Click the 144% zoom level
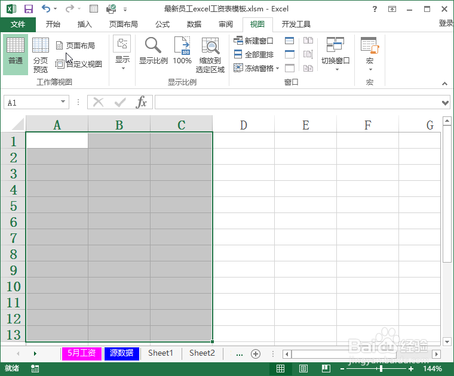The width and height of the screenshot is (454, 376). click(x=432, y=369)
